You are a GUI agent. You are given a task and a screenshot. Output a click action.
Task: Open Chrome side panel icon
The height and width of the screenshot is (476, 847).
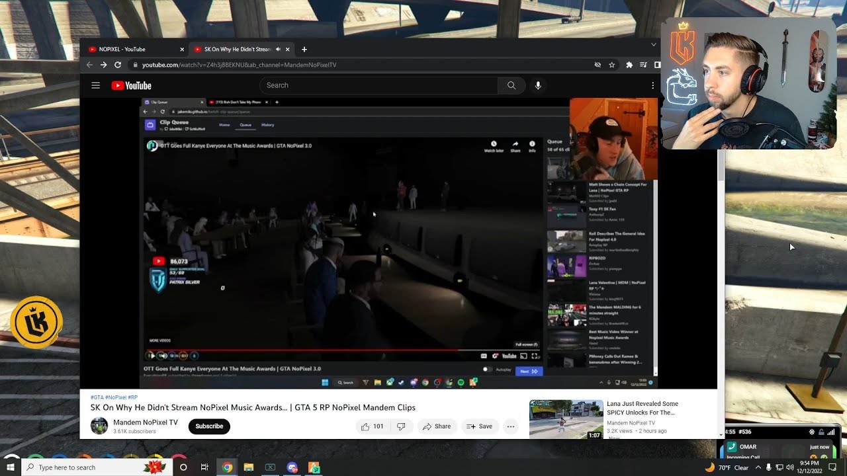pyautogui.click(x=657, y=65)
